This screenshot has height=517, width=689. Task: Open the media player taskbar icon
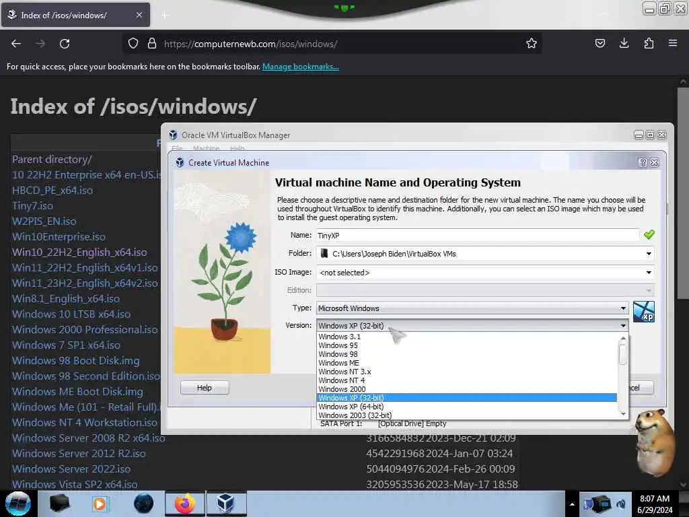(100, 504)
